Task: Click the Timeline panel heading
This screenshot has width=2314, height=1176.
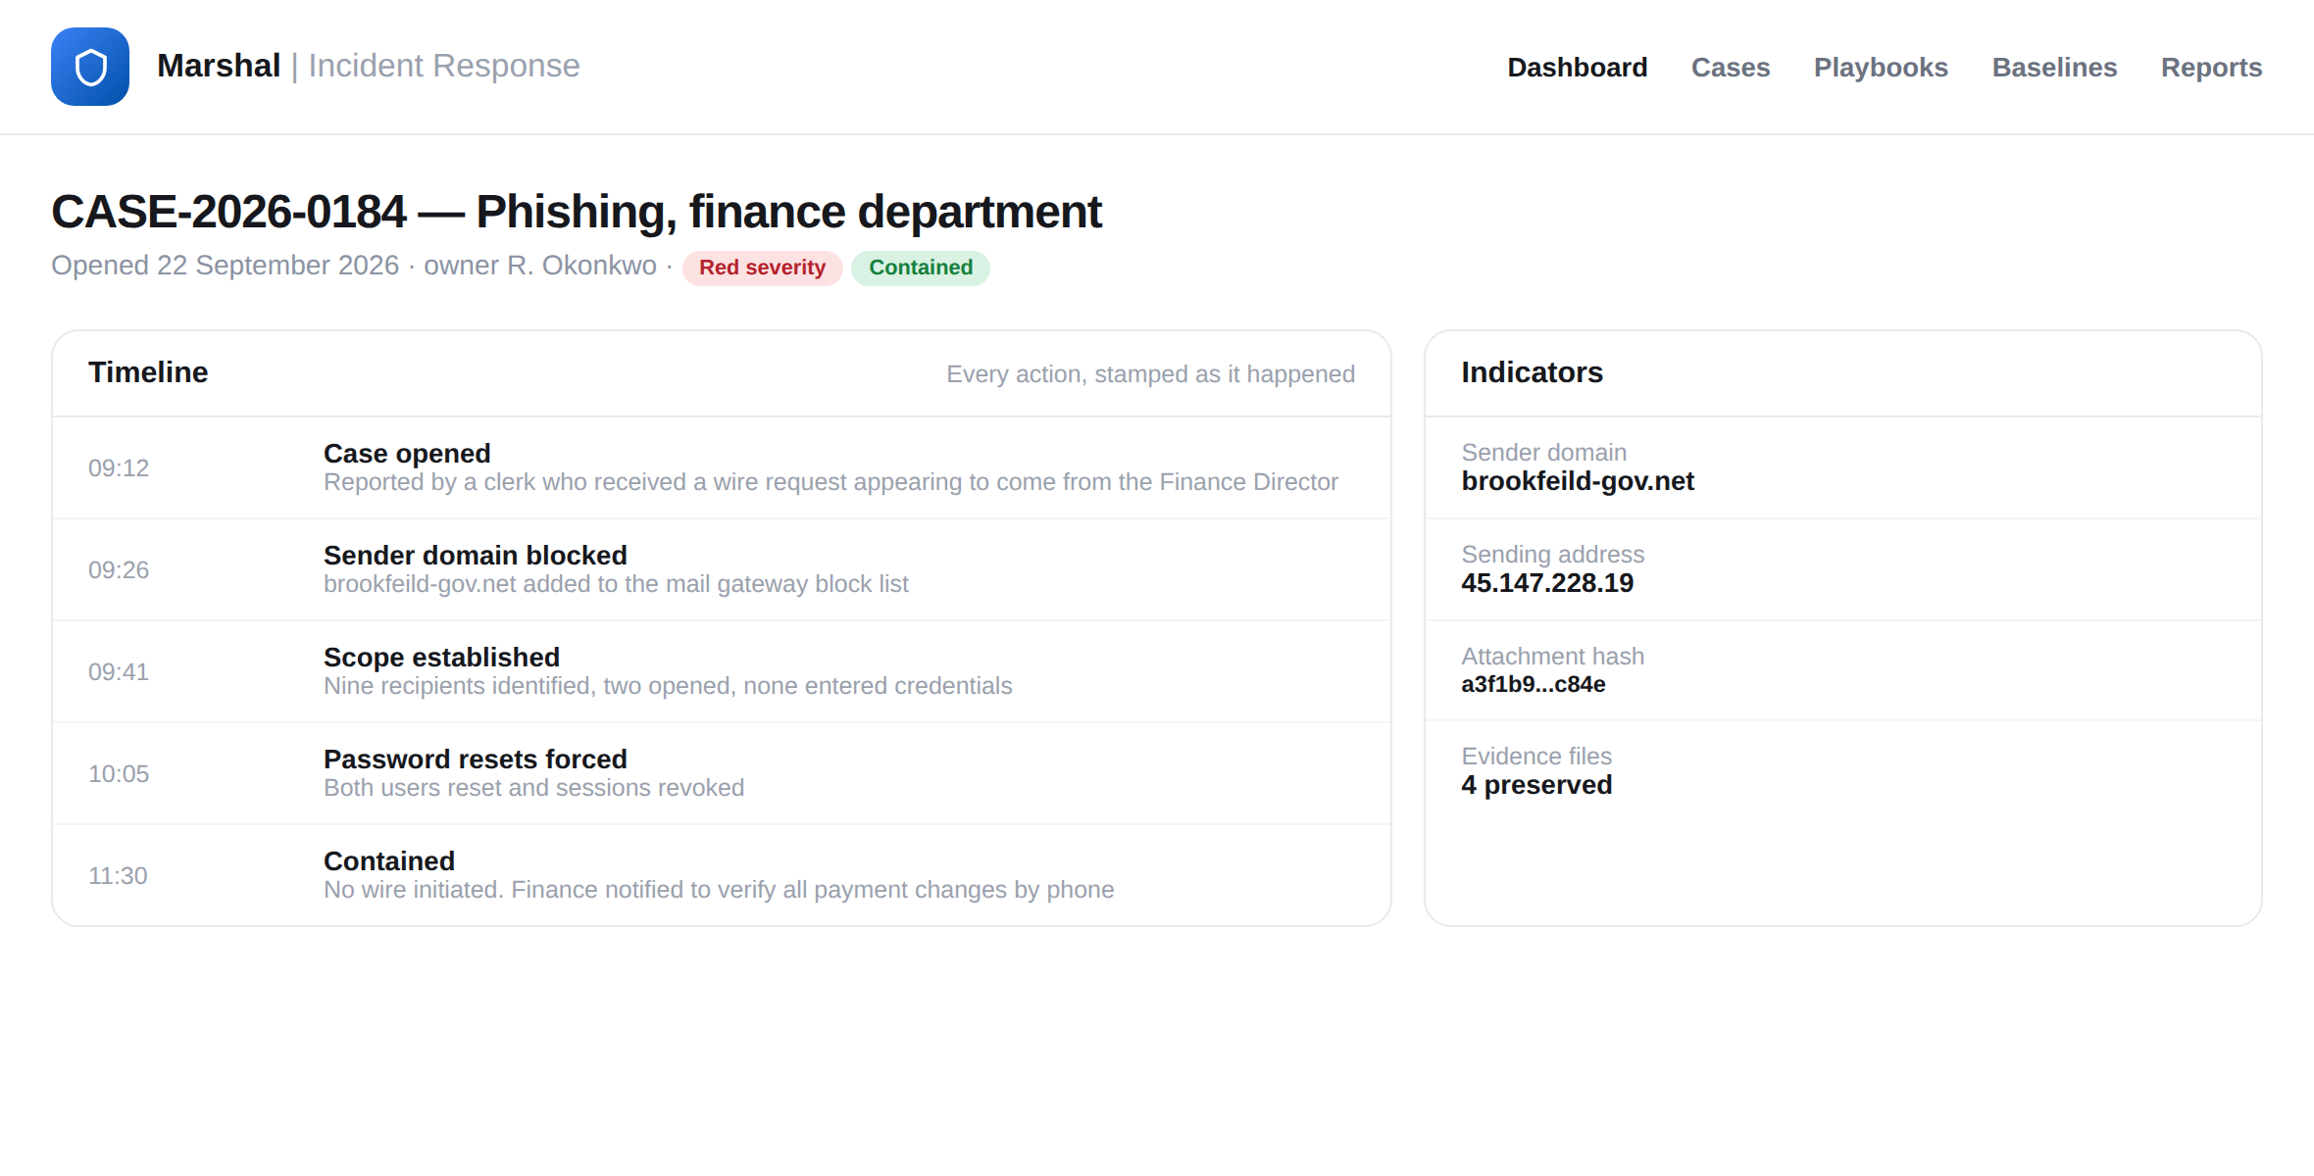Action: pyautogui.click(x=148, y=372)
